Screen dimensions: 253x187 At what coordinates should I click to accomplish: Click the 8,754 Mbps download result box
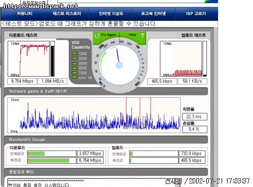coord(22,81)
